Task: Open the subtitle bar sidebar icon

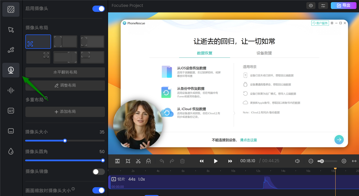Action: [x=11, y=131]
